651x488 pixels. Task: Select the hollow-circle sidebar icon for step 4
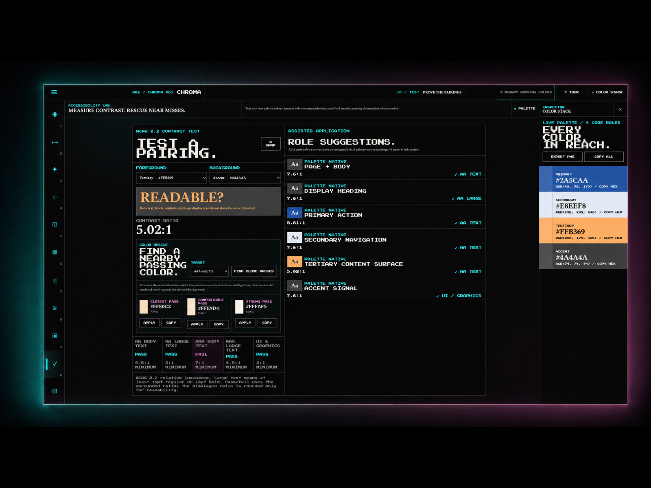click(55, 197)
